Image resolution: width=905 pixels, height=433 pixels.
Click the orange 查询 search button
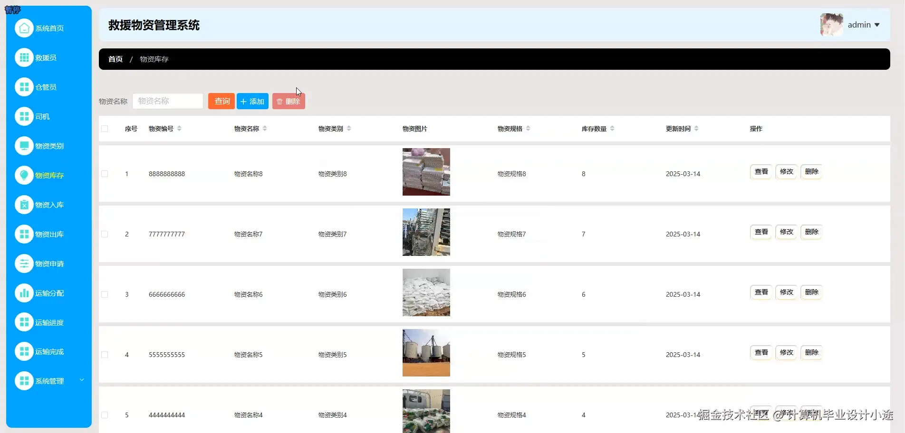pos(221,101)
